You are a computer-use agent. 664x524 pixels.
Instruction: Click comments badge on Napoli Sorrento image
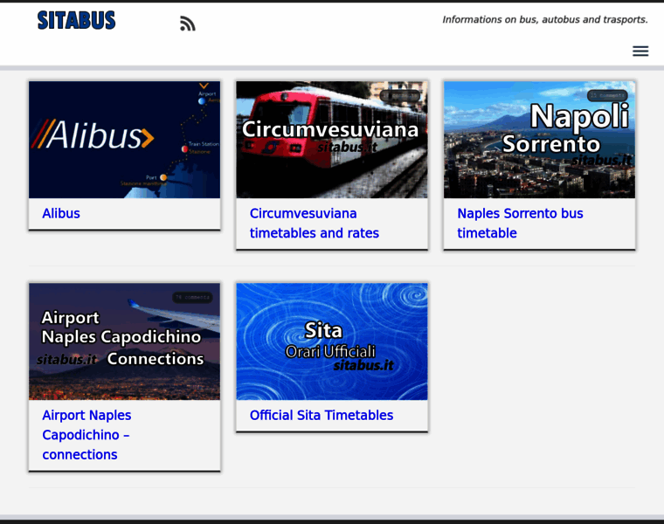tap(607, 96)
